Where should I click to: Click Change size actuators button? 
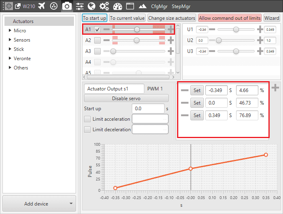tap(172, 18)
